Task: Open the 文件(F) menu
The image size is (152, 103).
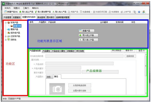Action: [7, 8]
